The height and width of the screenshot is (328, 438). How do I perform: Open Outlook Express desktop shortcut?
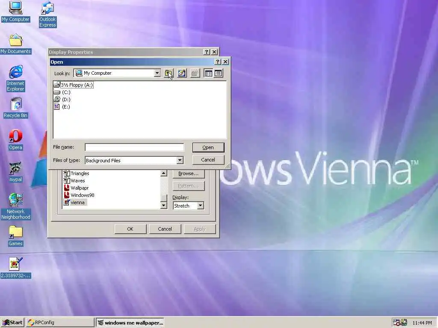tap(47, 14)
